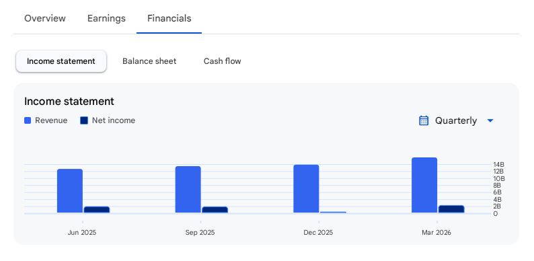The image size is (534, 261).
Task: Show the Cash flow view
Action: tap(223, 61)
